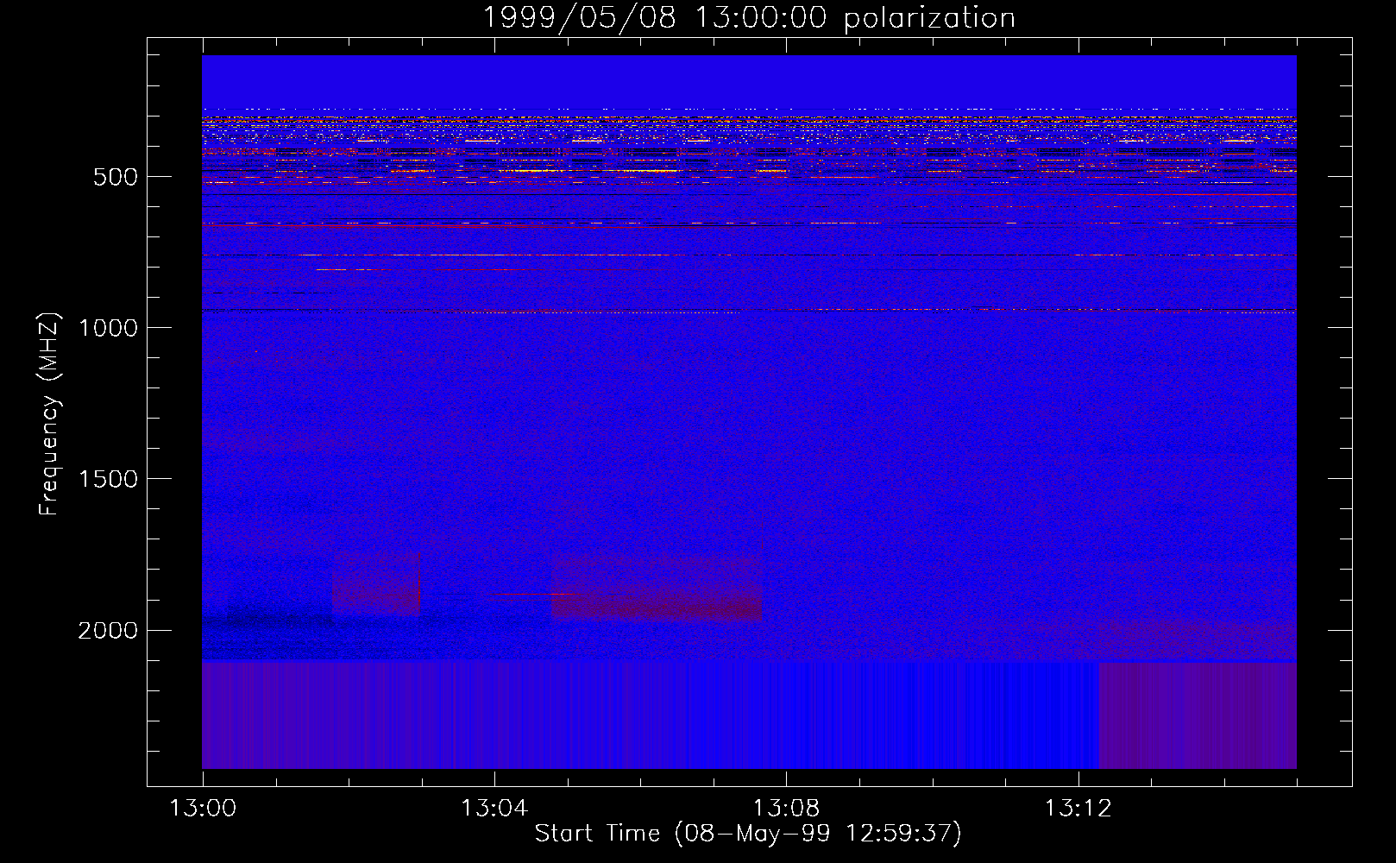Click the 13:04 time tick label
Viewport: 1396px width, 863px height.
(494, 809)
